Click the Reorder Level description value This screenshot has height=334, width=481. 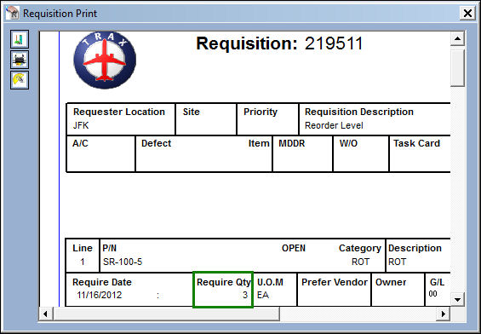tap(334, 125)
